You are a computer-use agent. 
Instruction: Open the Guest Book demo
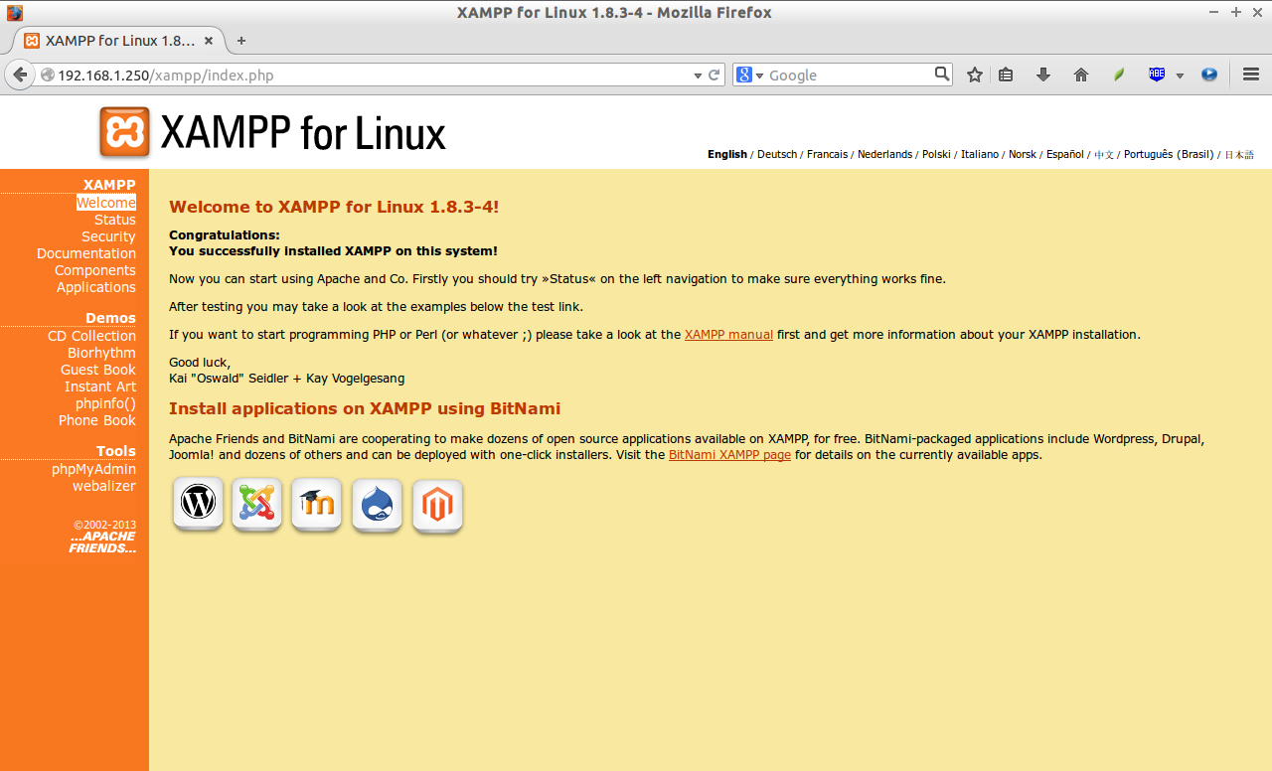coord(98,370)
